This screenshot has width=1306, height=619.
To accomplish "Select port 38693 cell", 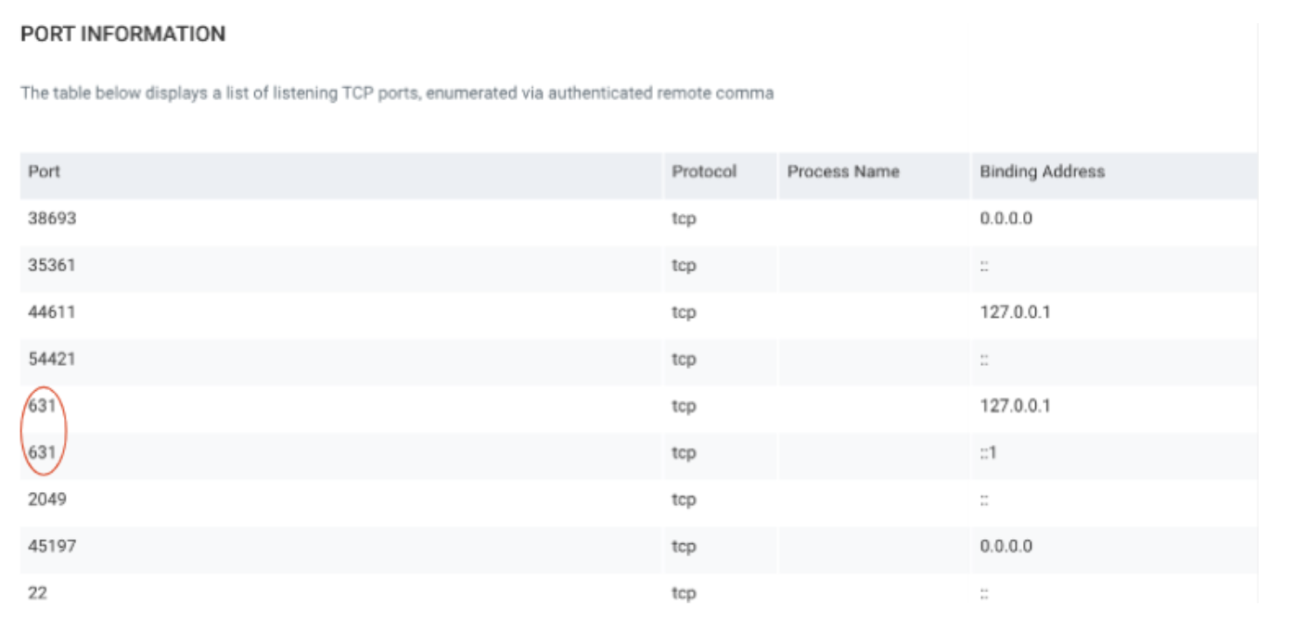I will (52, 219).
